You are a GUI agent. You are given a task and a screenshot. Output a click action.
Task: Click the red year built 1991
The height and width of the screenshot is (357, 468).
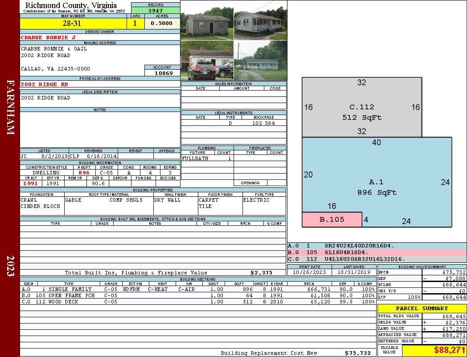click(x=31, y=183)
